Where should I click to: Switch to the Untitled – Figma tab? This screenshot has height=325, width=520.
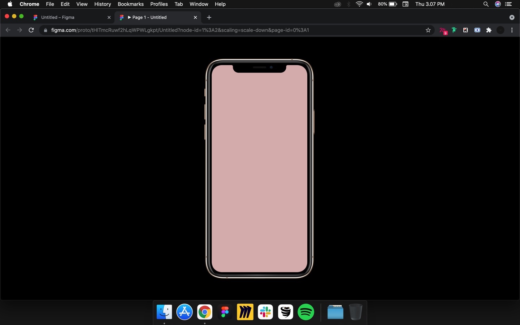(x=71, y=17)
